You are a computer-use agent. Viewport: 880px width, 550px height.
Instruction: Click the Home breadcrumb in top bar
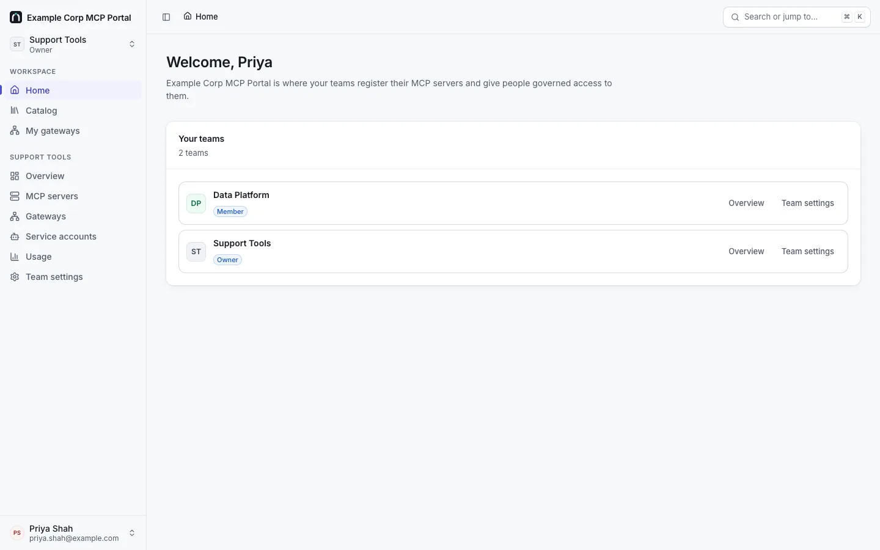coord(200,16)
